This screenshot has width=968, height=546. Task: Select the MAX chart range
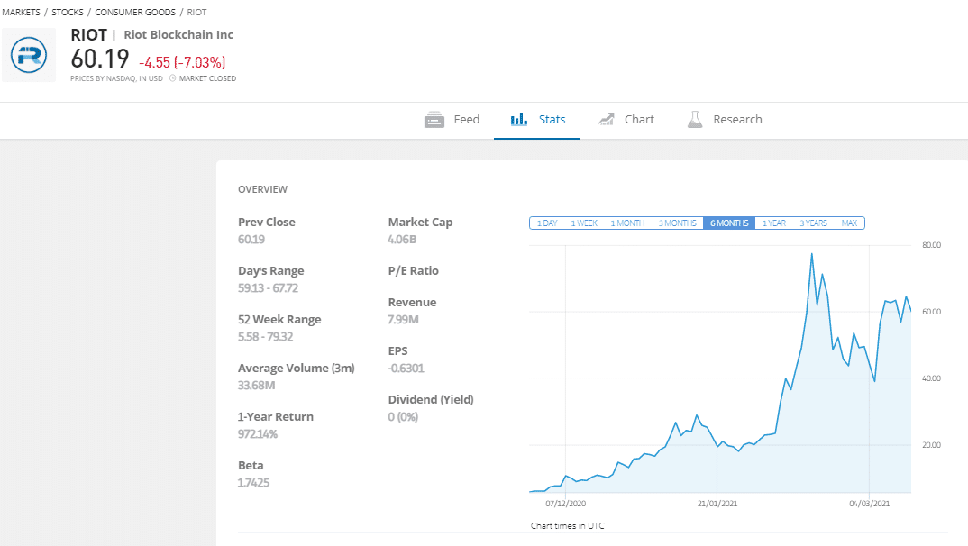point(849,223)
